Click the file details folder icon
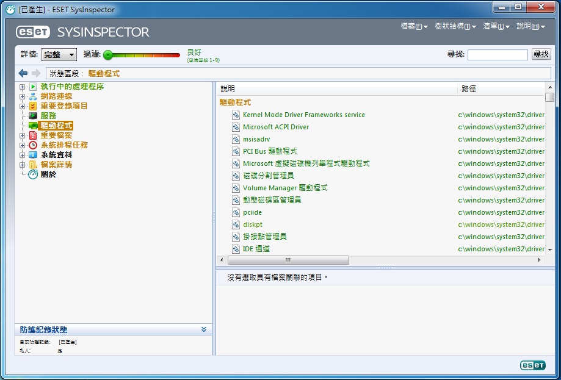 [33, 165]
